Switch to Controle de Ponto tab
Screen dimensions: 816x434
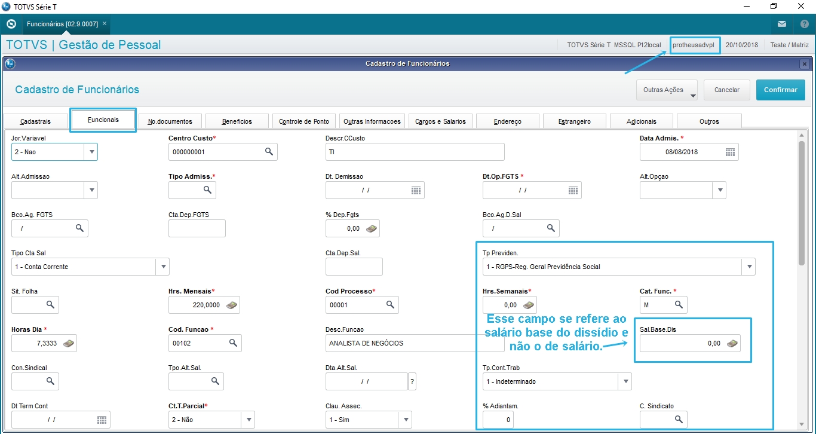(x=304, y=121)
